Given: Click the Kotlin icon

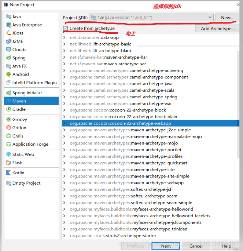Looking at the screenshot, I should click(x=8, y=173).
